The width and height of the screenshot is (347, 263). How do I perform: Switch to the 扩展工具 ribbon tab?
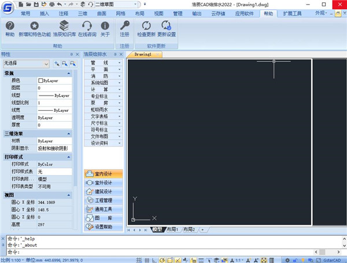point(292,13)
